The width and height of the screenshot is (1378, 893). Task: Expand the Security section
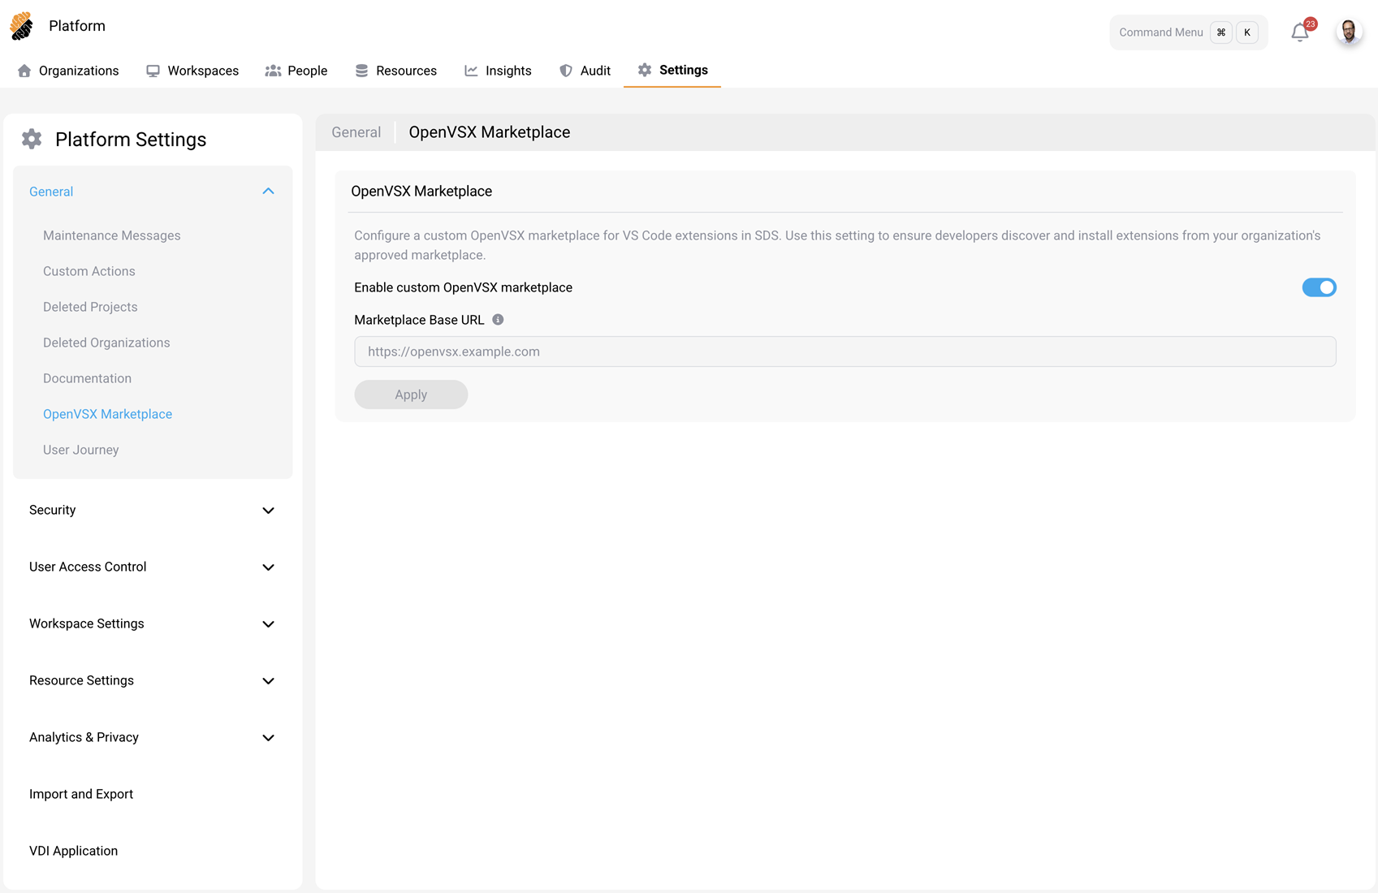(153, 510)
